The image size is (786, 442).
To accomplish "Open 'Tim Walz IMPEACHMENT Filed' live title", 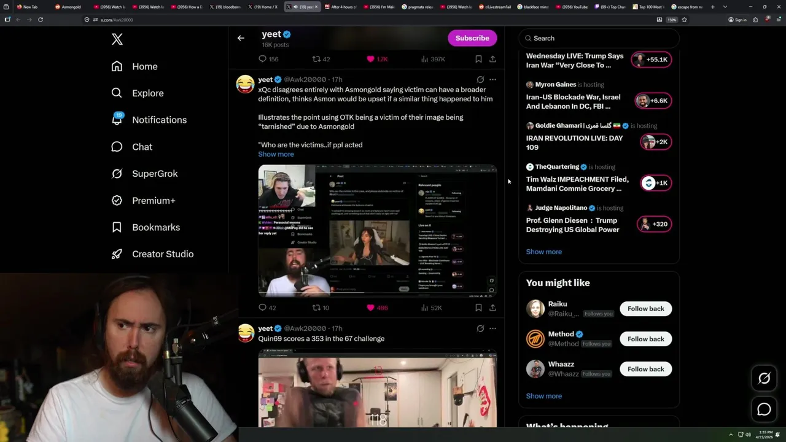I will (577, 184).
